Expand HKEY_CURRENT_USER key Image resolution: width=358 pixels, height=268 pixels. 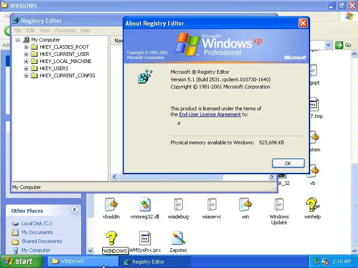(26, 54)
